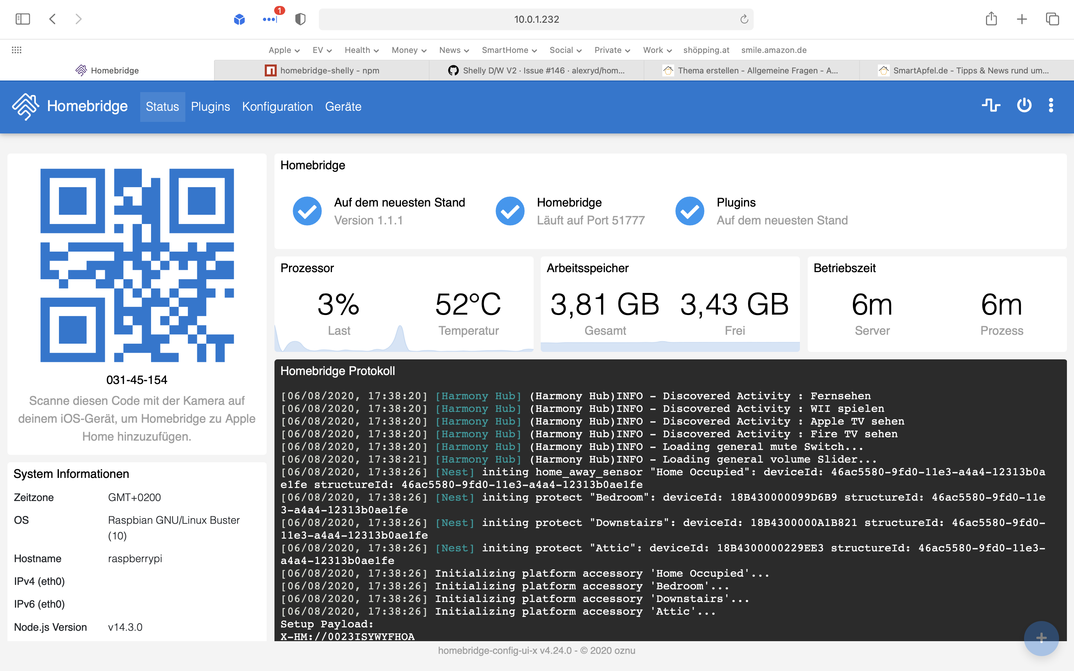Screen dimensions: 1074x671
Task: Click the checkmark next to Port 51777
Action: tap(510, 211)
